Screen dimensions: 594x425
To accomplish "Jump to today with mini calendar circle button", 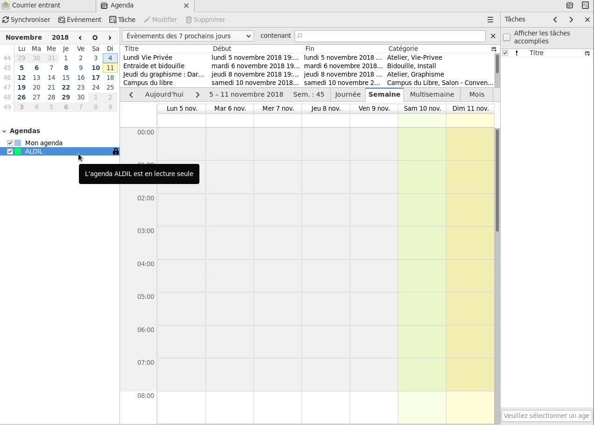I will [x=95, y=37].
